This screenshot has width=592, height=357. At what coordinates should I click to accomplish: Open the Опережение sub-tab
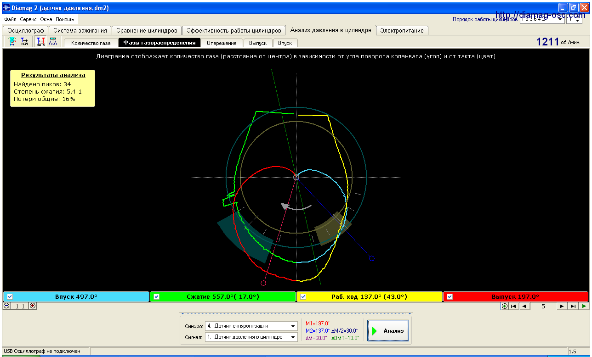point(222,43)
